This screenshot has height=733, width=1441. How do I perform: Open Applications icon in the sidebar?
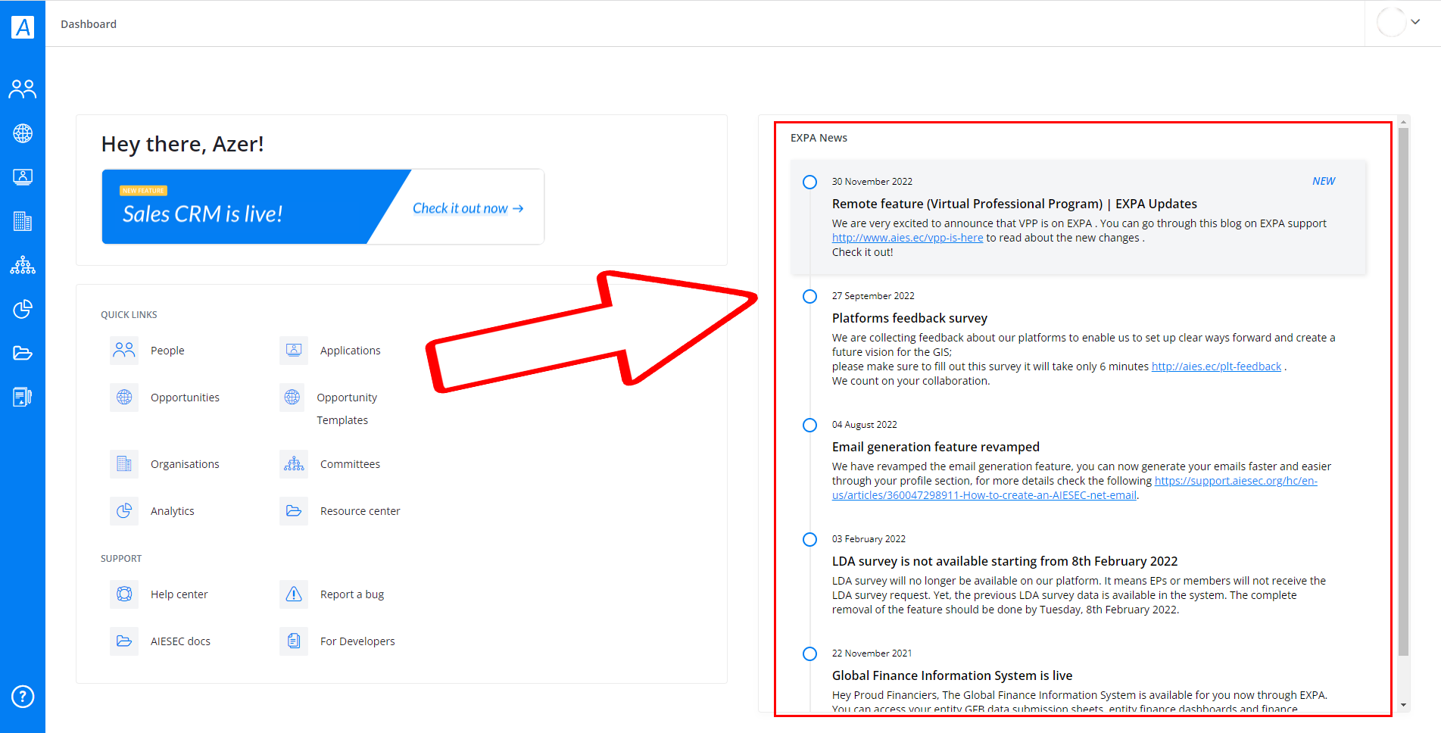click(x=23, y=177)
